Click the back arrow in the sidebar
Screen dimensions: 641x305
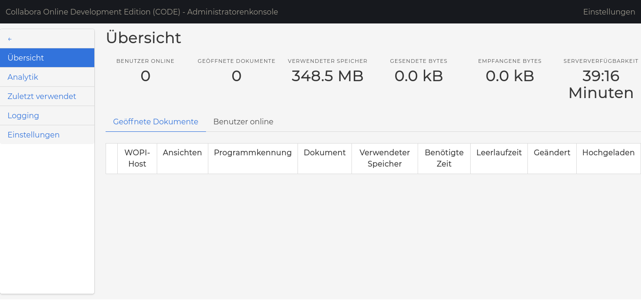pyautogui.click(x=10, y=39)
